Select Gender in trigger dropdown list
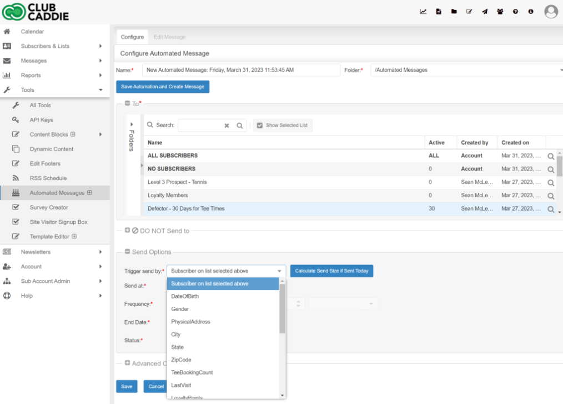 pos(223,309)
